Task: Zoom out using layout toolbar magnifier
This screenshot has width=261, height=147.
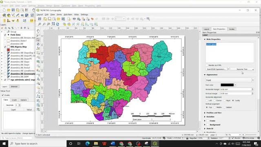Action: pyautogui.click(x=44, y=24)
